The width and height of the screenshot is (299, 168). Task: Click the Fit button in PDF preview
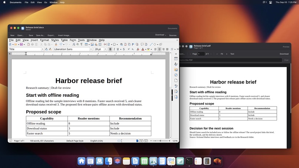[222, 54]
